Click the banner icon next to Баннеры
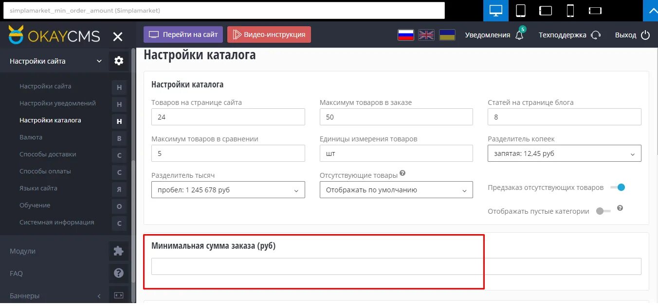Screen dimensions: 658x306 pyautogui.click(x=119, y=295)
